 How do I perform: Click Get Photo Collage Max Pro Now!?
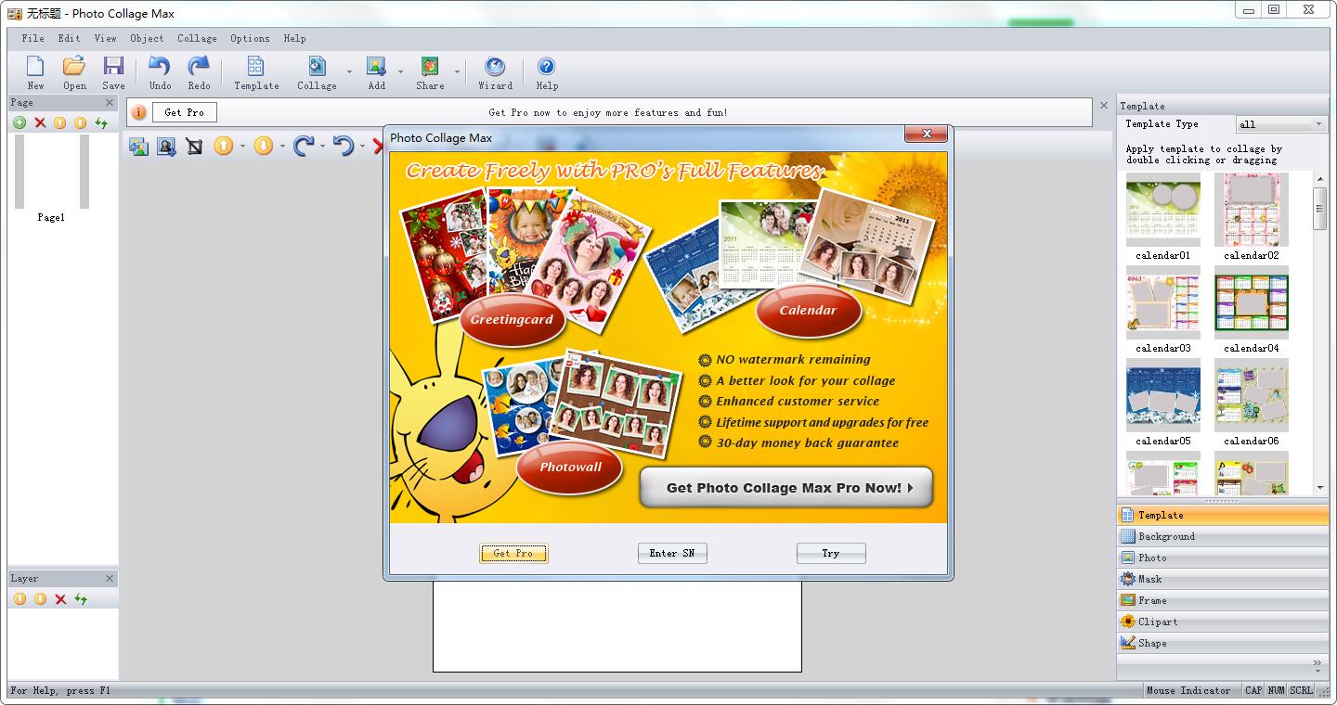point(785,488)
